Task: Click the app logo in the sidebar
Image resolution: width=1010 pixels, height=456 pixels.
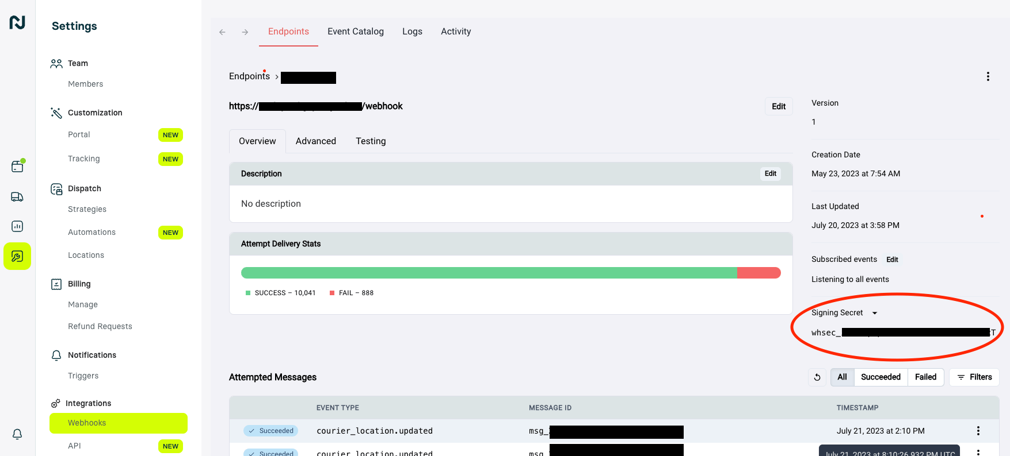Action: point(17,22)
